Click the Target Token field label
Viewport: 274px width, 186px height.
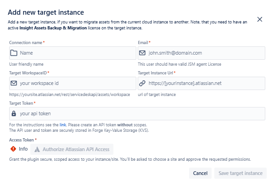(21, 103)
